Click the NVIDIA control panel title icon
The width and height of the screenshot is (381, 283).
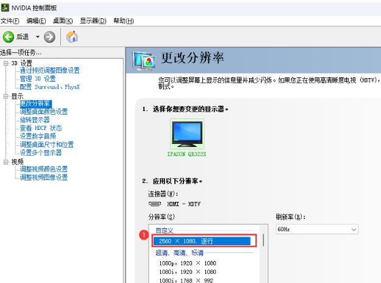point(5,7)
